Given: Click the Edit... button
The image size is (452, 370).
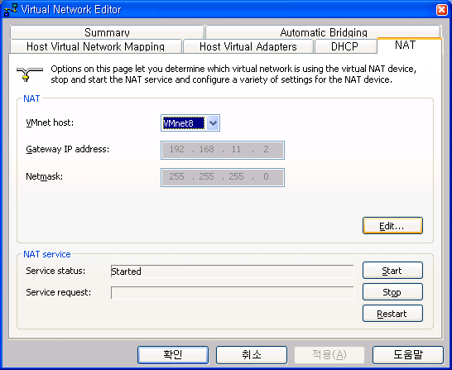Looking at the screenshot, I should tap(392, 226).
